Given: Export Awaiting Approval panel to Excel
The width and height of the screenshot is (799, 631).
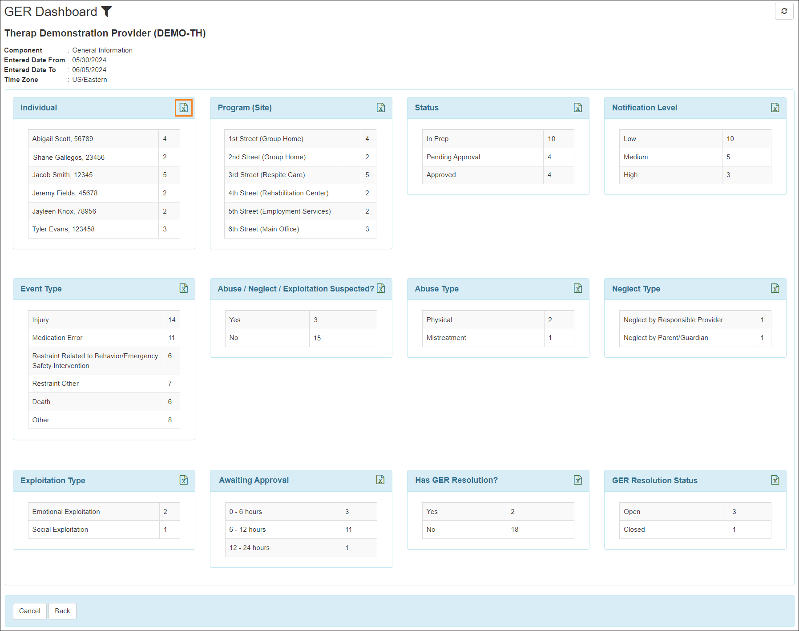Looking at the screenshot, I should pos(380,480).
